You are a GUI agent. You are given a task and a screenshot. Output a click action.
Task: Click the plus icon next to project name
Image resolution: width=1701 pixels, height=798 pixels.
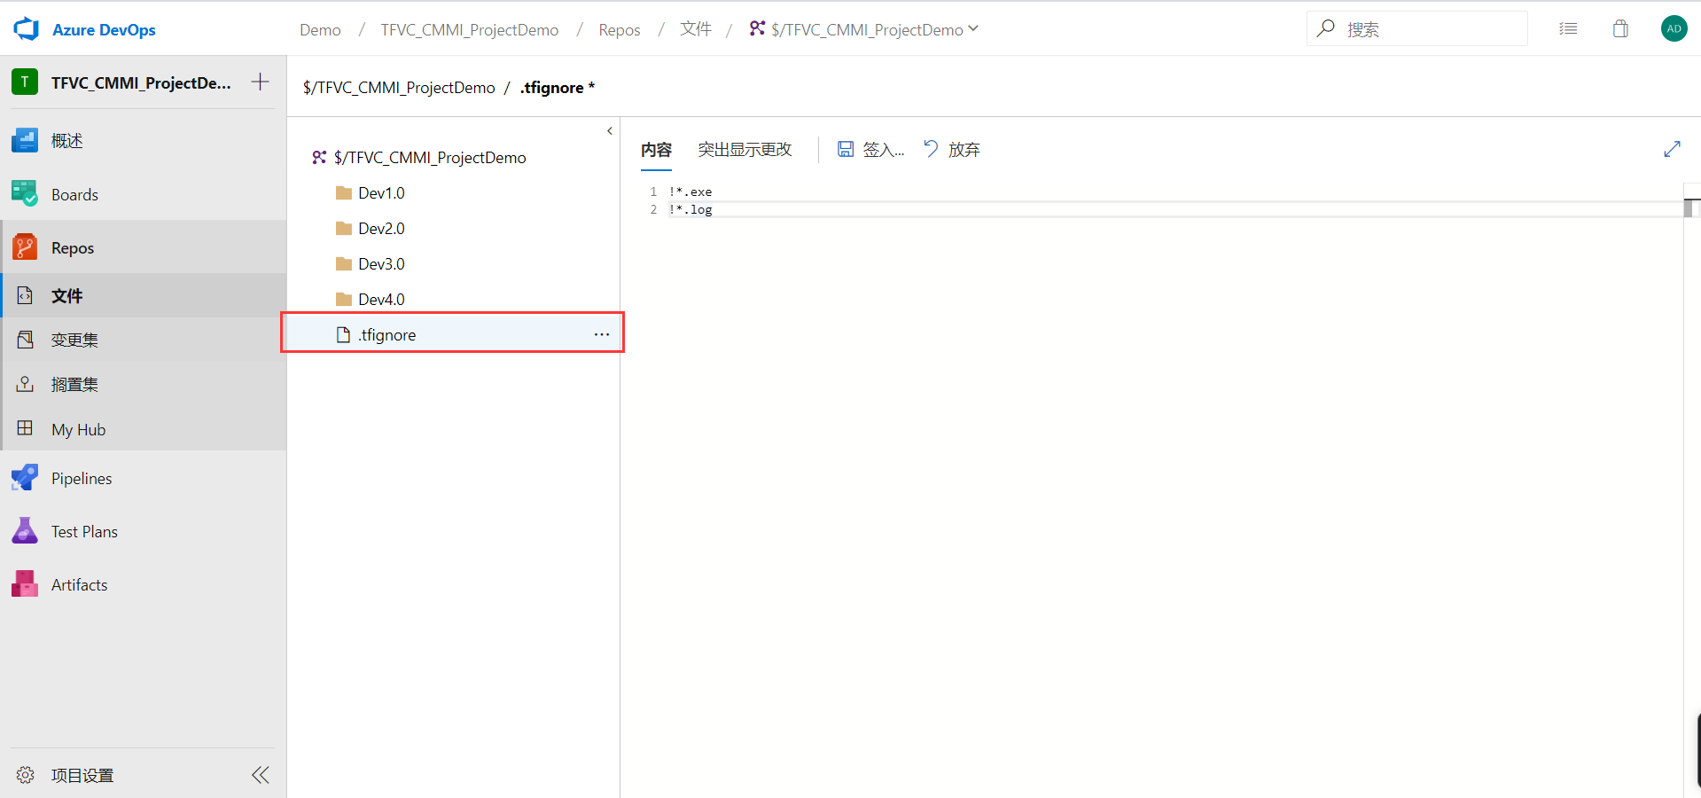[260, 82]
